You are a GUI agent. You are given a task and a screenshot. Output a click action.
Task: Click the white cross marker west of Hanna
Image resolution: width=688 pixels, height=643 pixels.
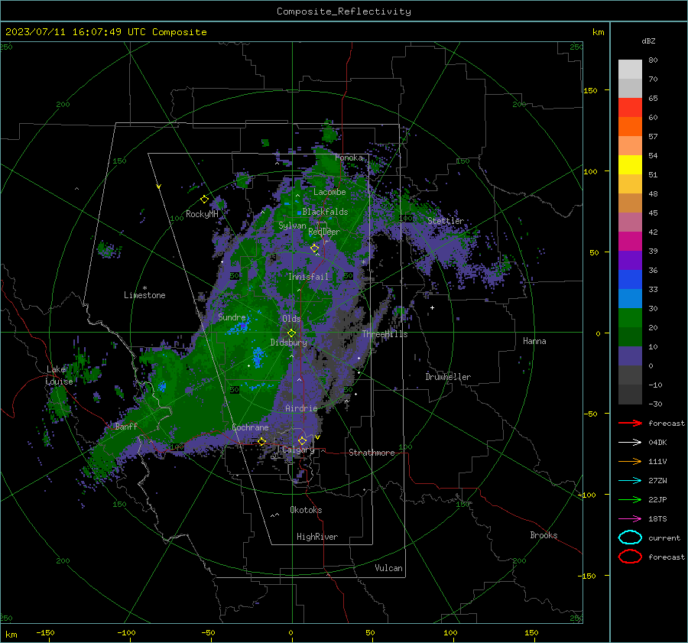point(432,307)
